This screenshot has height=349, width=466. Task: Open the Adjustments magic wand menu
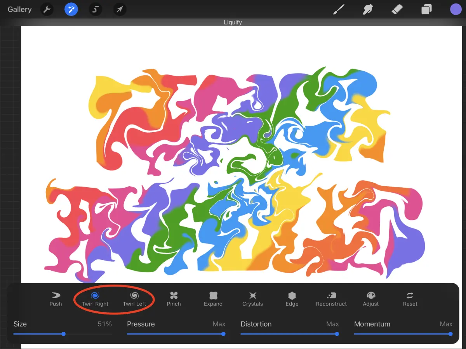[x=71, y=9]
